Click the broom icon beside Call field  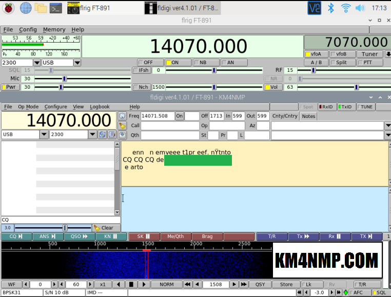pos(122,126)
